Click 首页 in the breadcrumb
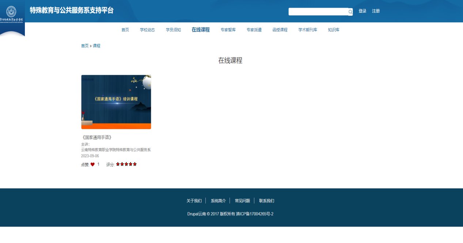This screenshot has width=463, height=243. 85,46
